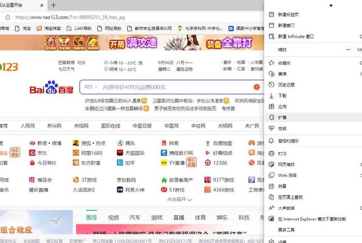
Task: Click the 12306 railway icon
Action: [207, 163]
